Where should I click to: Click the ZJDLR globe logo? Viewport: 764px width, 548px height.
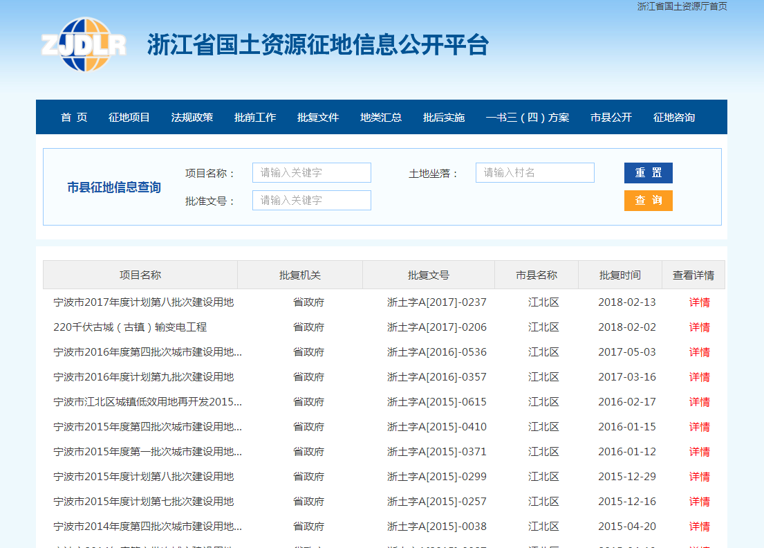tap(84, 45)
